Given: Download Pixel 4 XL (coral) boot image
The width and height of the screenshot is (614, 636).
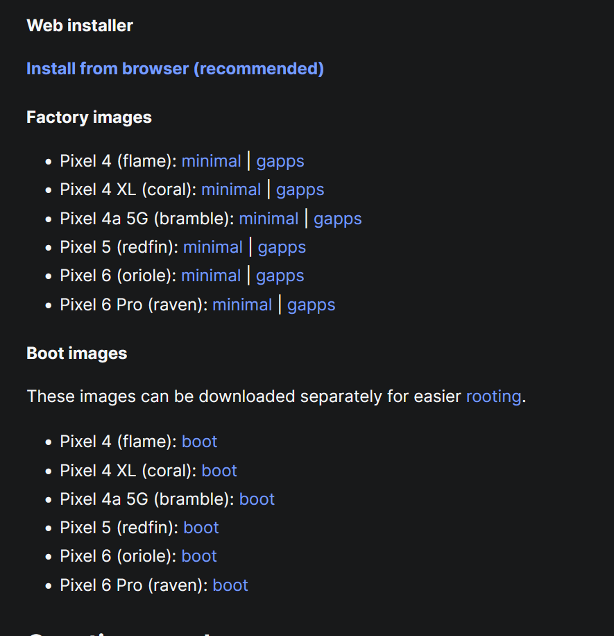Looking at the screenshot, I should click(x=219, y=471).
